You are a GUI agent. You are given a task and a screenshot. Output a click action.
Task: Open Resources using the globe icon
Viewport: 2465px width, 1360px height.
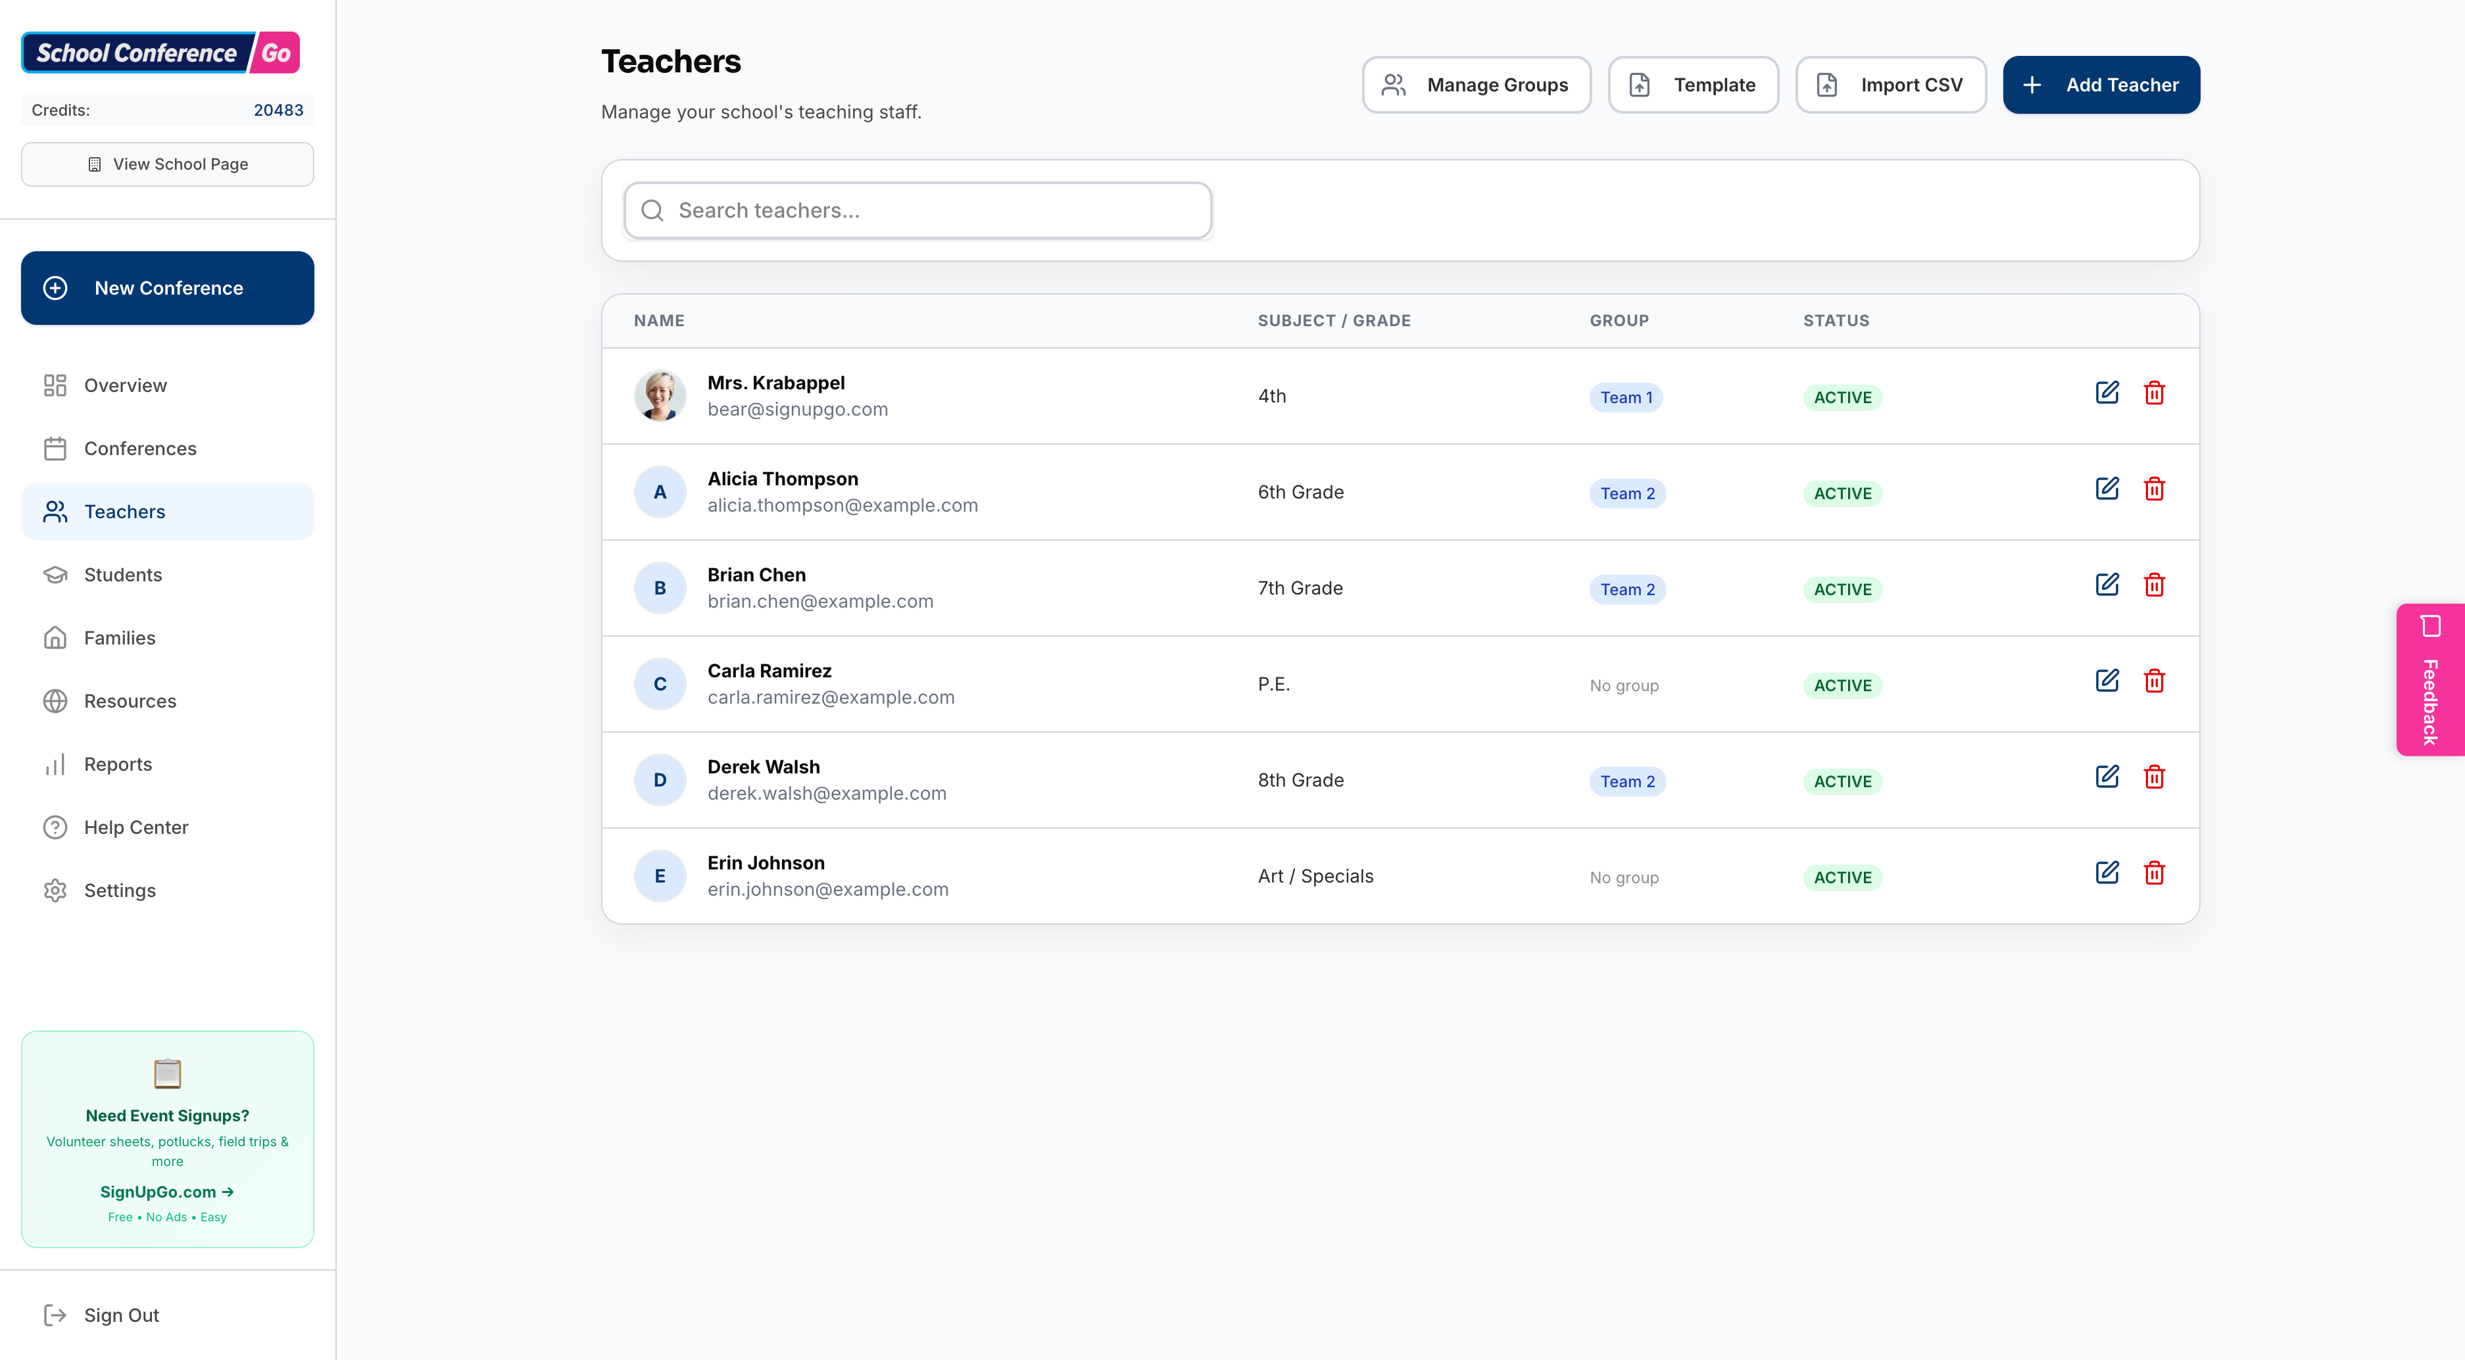tap(55, 700)
